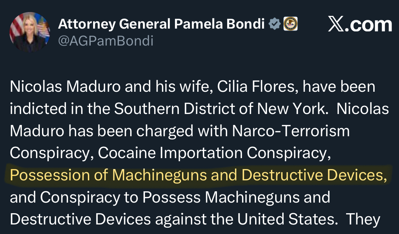Click the blue verified checkmark badge

[x=275, y=24]
